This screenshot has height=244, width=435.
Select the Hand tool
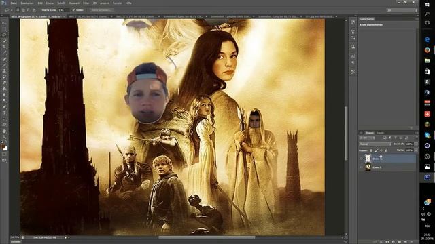[4, 131]
